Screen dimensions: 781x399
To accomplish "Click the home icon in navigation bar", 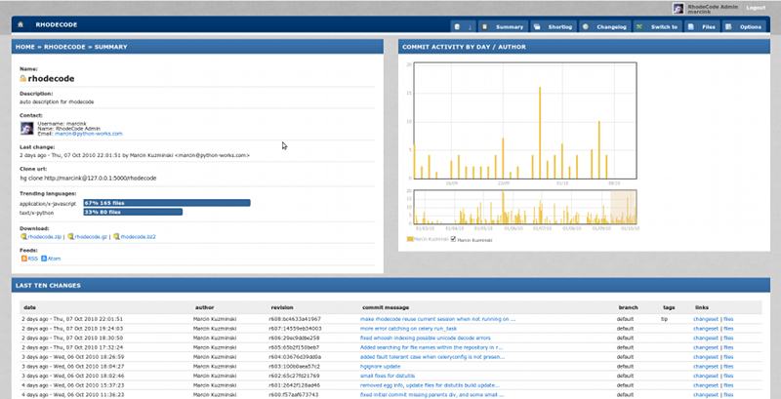I will (x=21, y=25).
